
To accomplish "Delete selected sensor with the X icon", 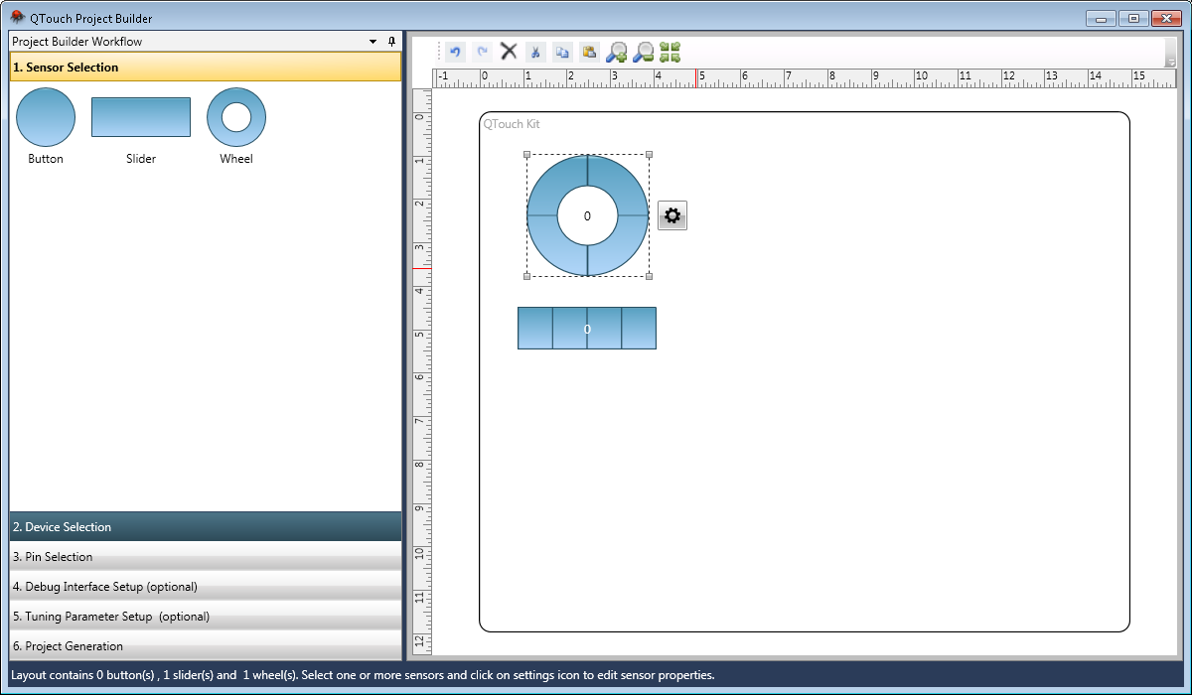I will pyautogui.click(x=509, y=52).
